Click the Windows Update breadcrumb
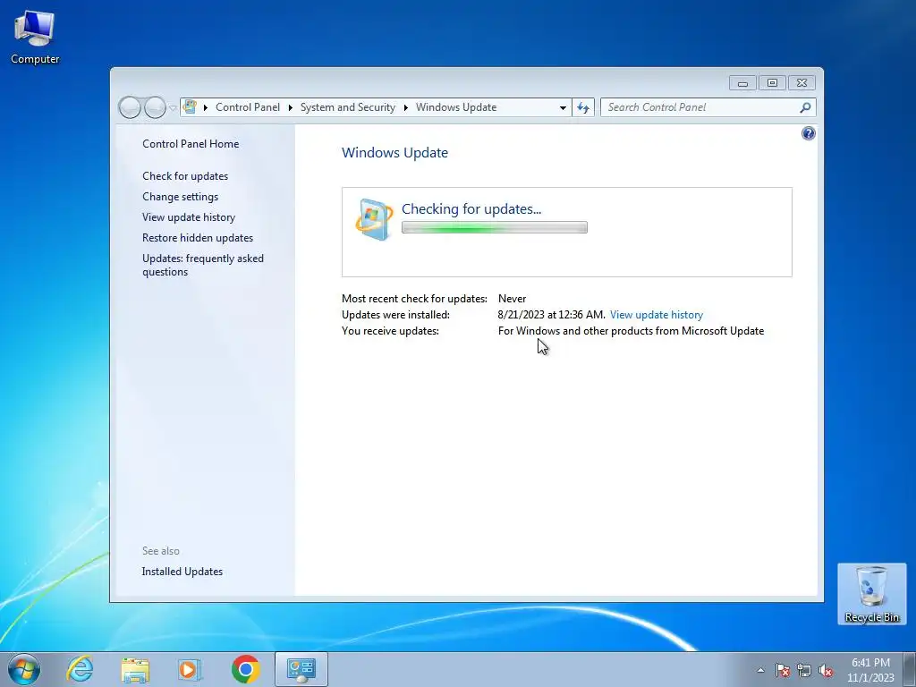Viewport: 916px width, 687px height. [456, 107]
